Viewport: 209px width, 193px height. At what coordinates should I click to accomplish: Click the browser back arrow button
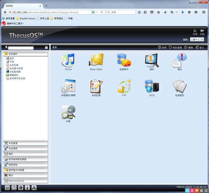pyautogui.click(x=5, y=12)
